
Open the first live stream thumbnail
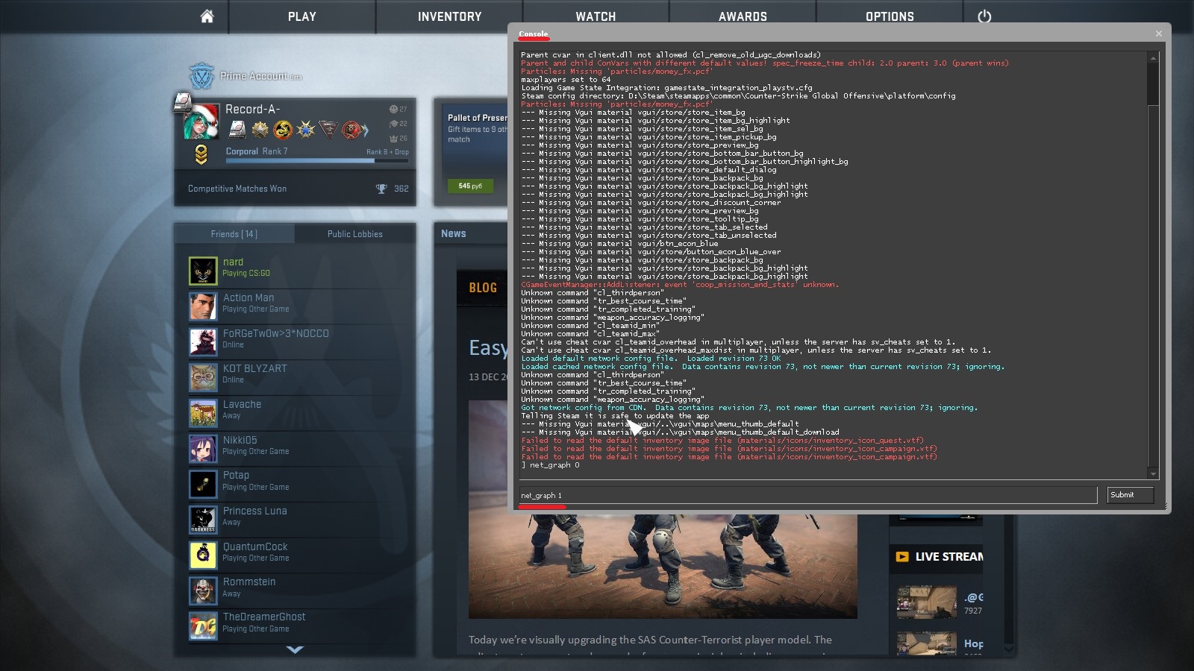[x=926, y=603]
